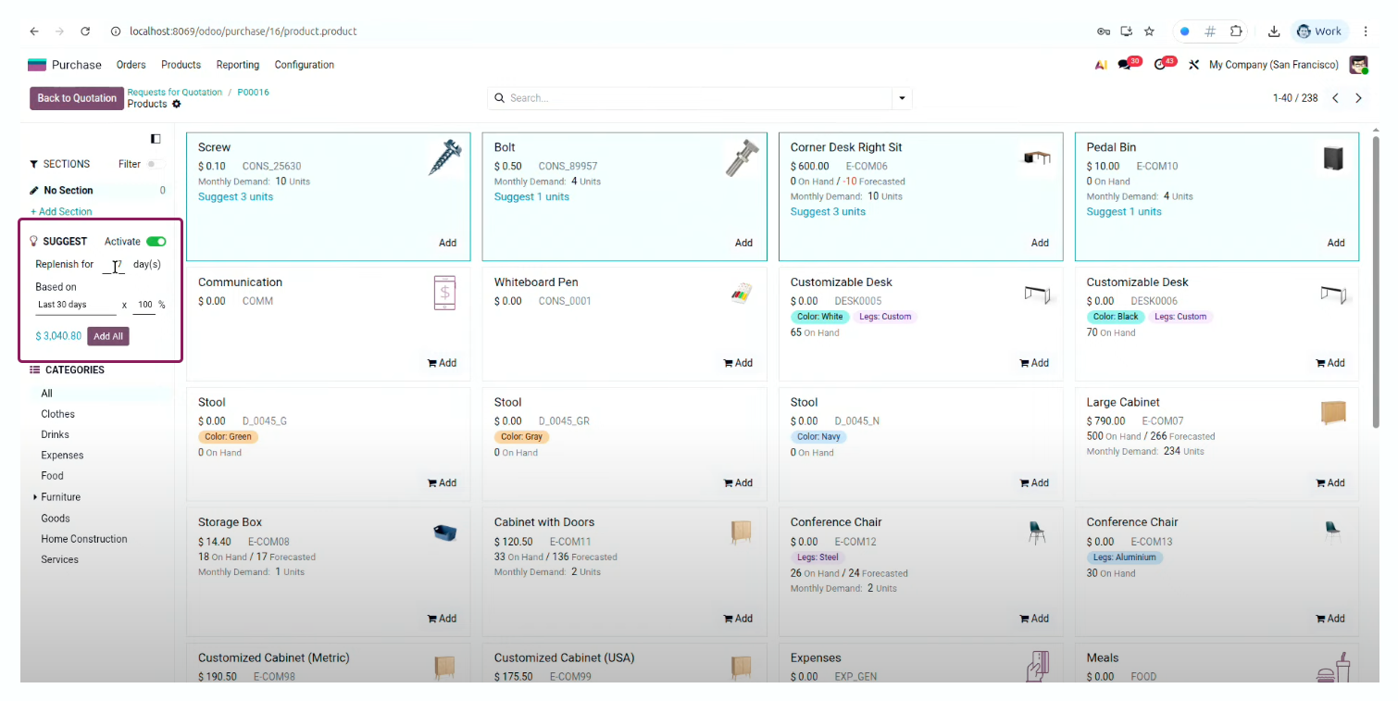
Task: Open the Reporting menu
Action: pyautogui.click(x=238, y=65)
